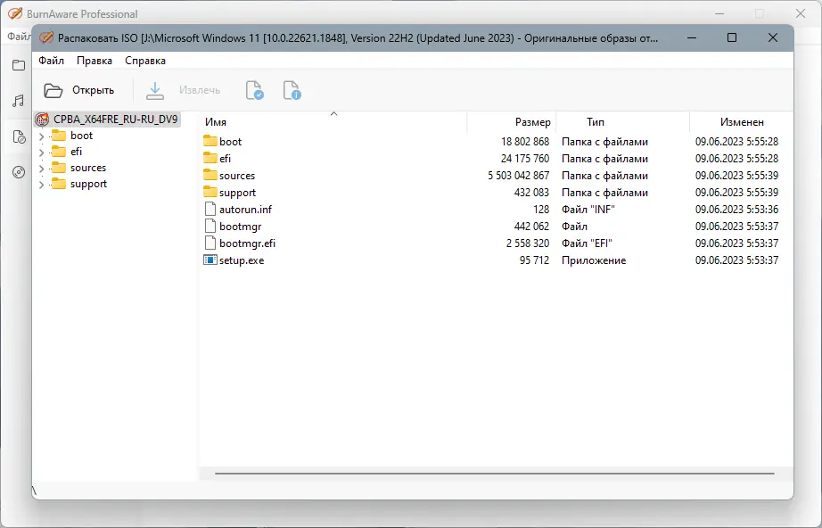Viewport: 822px width, 528px height.
Task: Select the setup.exe file name
Action: (242, 260)
